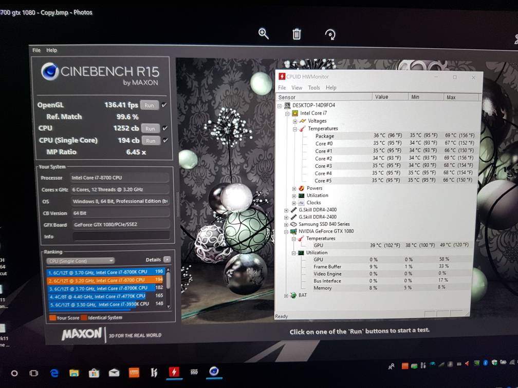Click the Photos delete trash icon
Screen dimensions: 518x388
coord(297,34)
